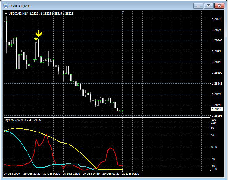Click the yellow down arrow signal marker

(x=39, y=33)
